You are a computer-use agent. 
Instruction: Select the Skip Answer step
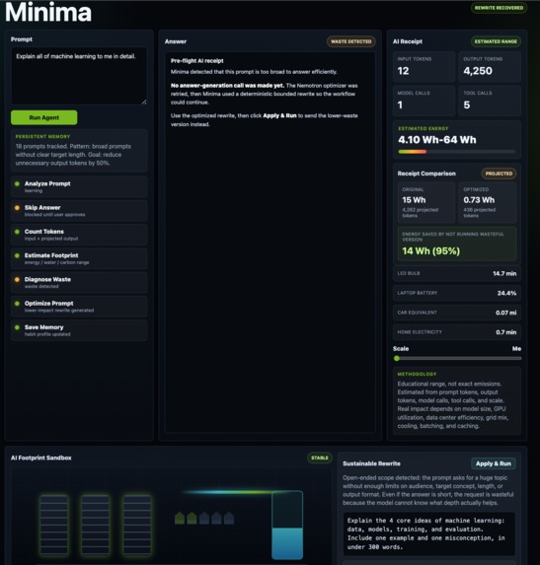(x=79, y=211)
